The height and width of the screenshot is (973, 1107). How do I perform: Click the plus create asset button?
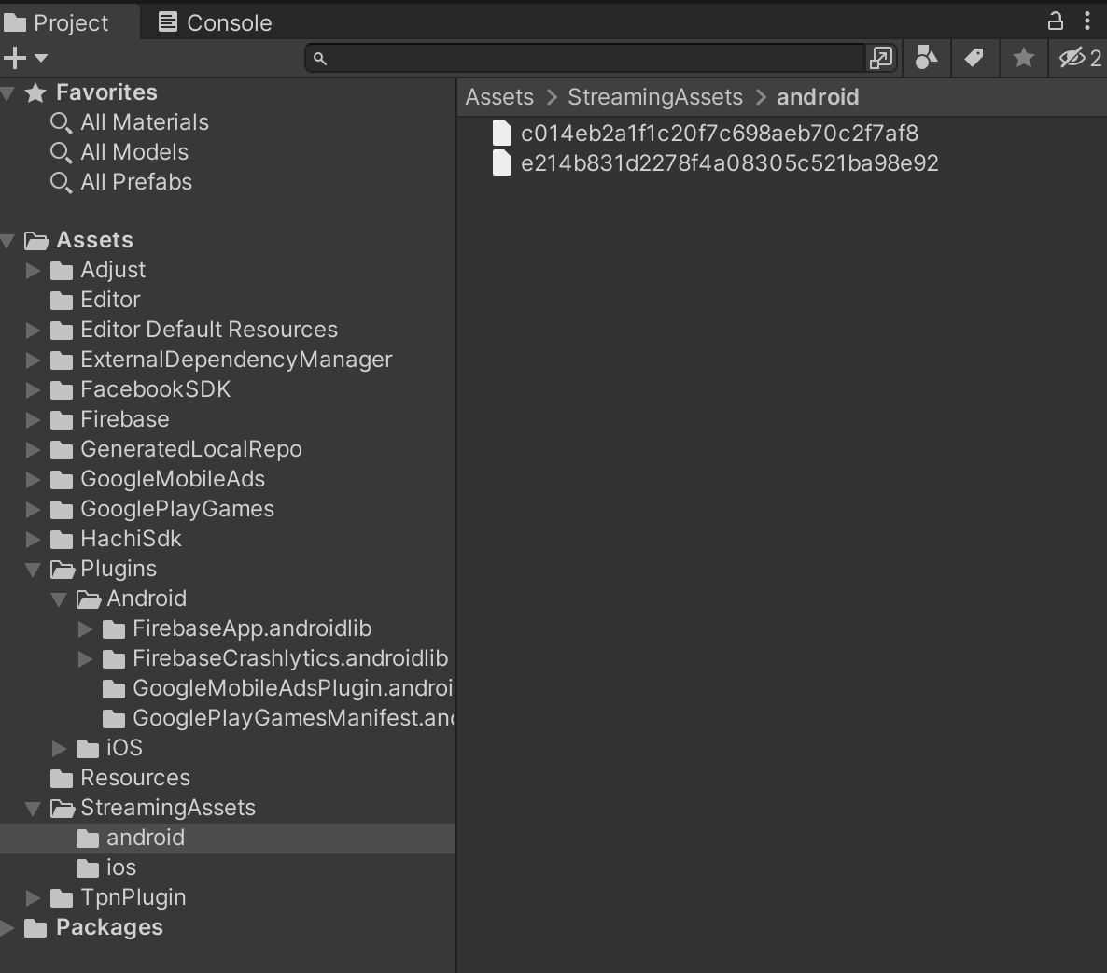click(x=14, y=58)
